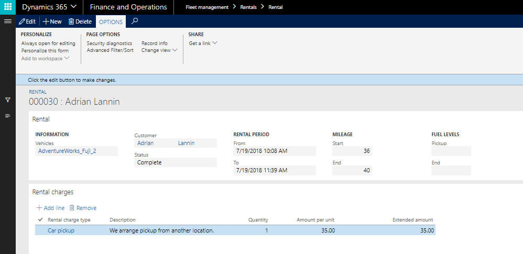Click the Mileage Start field
The image size is (523, 254).
click(352, 151)
